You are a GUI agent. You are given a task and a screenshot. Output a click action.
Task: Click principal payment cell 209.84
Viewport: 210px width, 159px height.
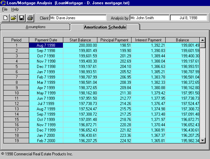tap(114, 88)
